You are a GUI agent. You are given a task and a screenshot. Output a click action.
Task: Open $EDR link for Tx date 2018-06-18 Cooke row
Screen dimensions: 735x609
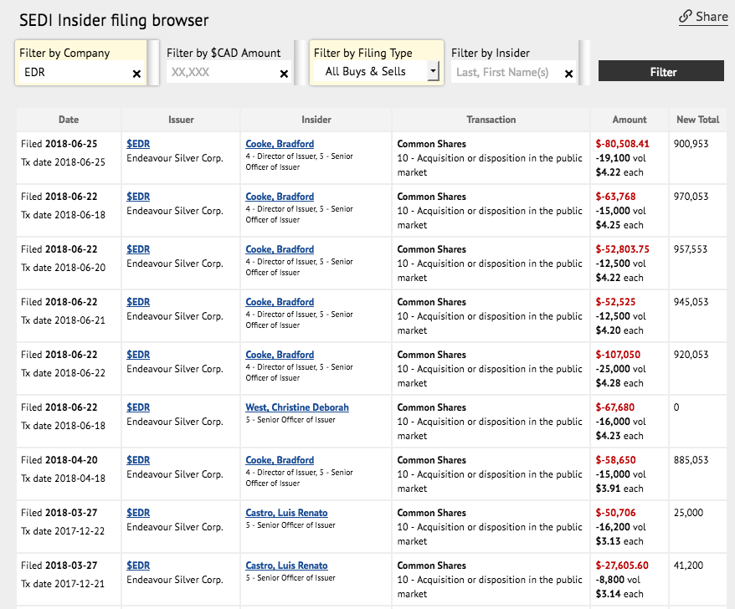138,197
